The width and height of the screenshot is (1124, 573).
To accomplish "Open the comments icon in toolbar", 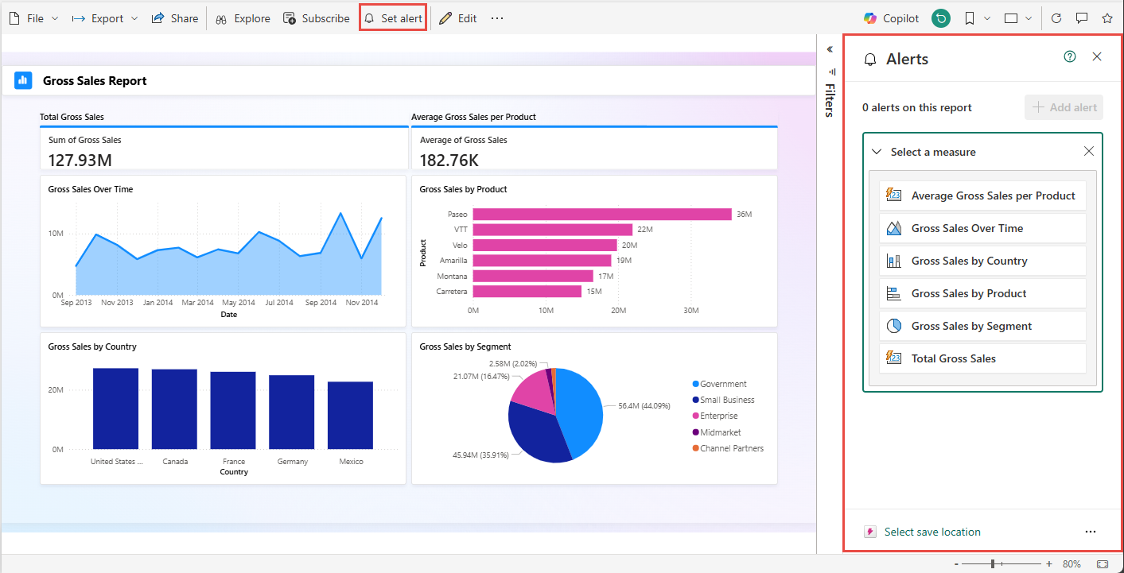I will coord(1082,18).
